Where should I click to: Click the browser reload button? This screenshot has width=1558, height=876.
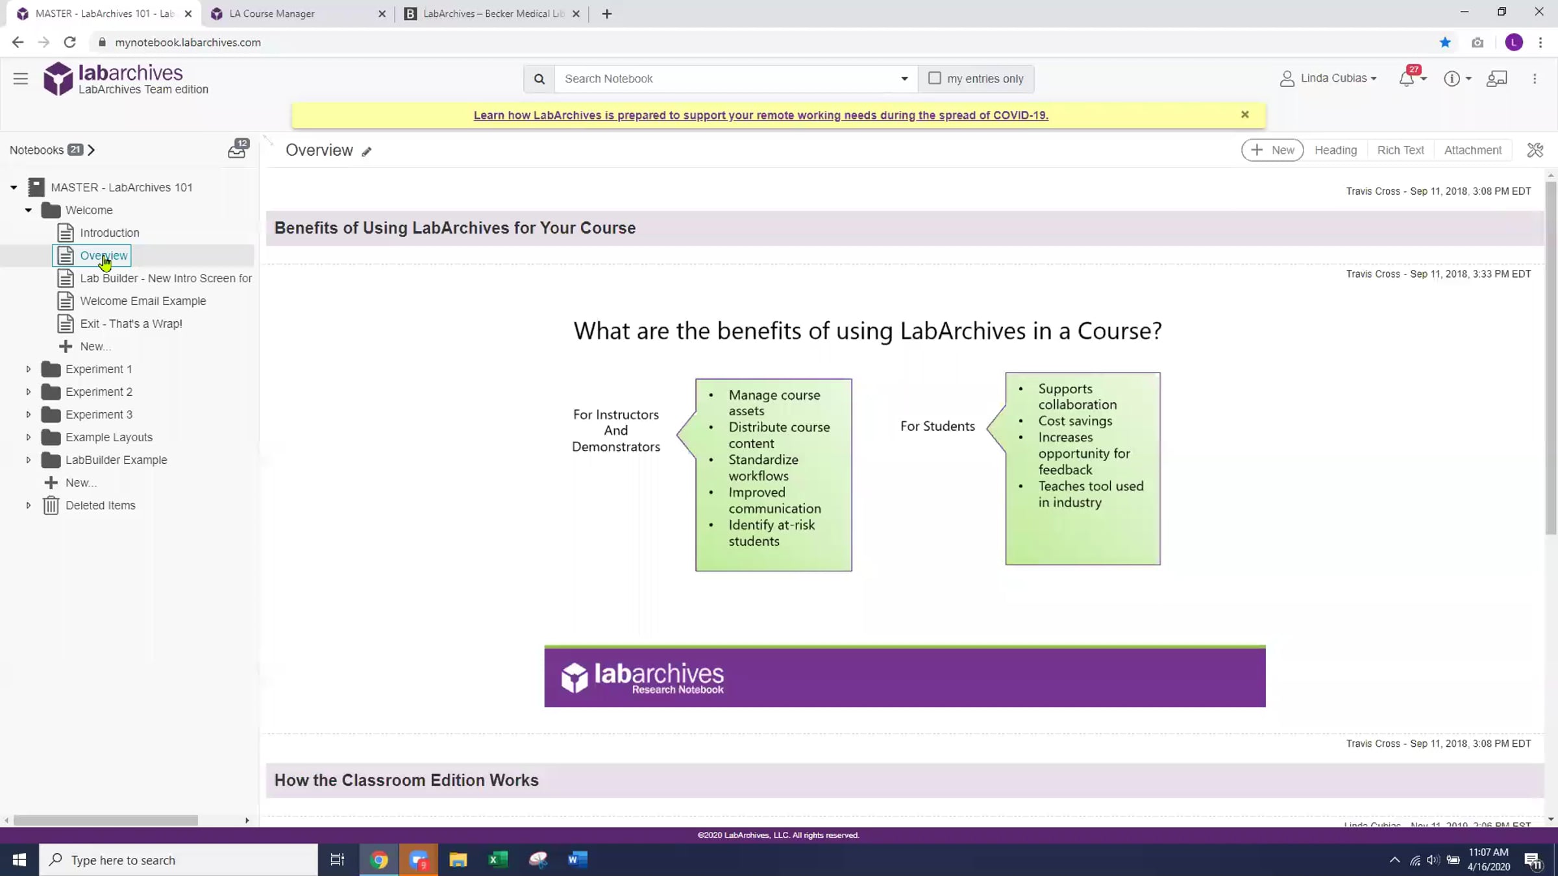(x=69, y=42)
